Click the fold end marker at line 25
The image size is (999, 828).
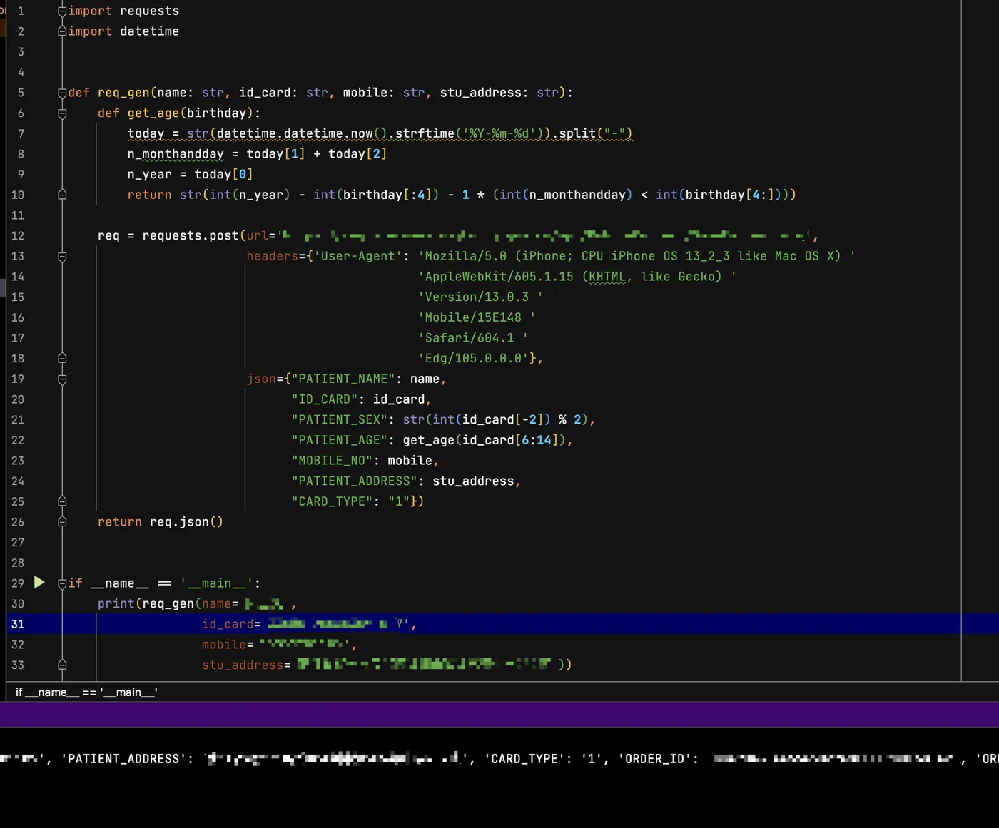[x=62, y=501]
